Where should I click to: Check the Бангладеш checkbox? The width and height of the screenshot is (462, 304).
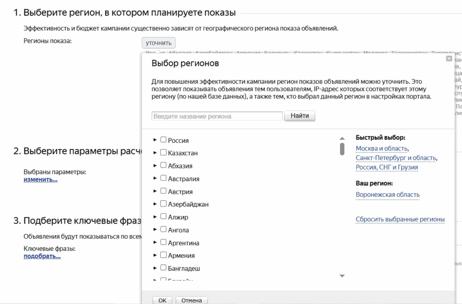pos(163,268)
